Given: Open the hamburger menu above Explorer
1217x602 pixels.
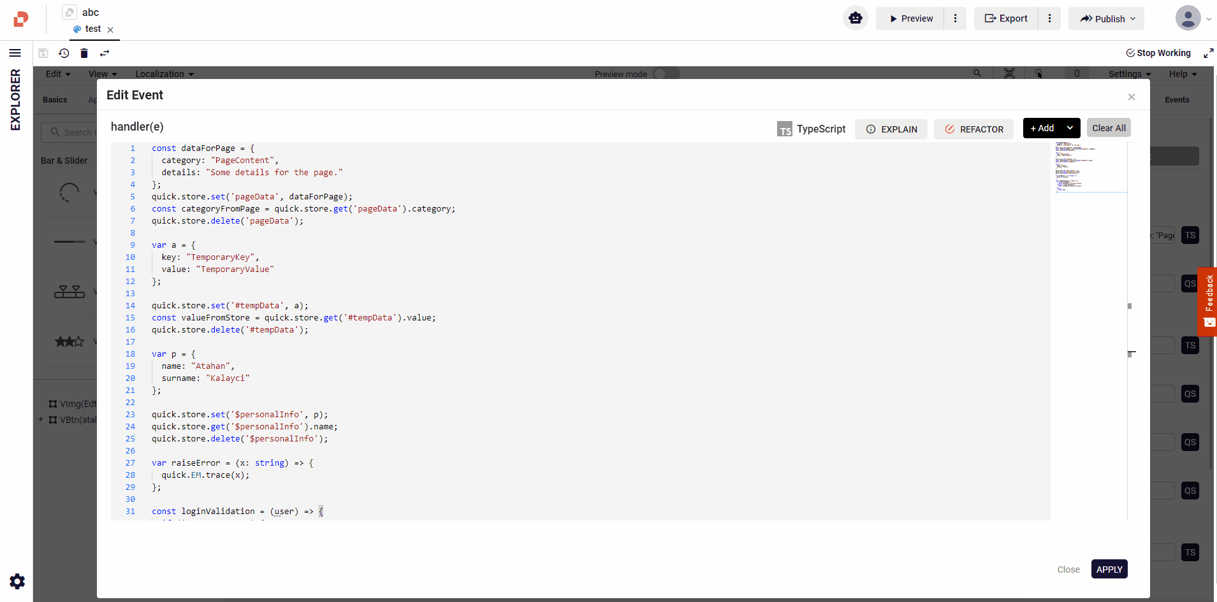Looking at the screenshot, I should point(15,54).
